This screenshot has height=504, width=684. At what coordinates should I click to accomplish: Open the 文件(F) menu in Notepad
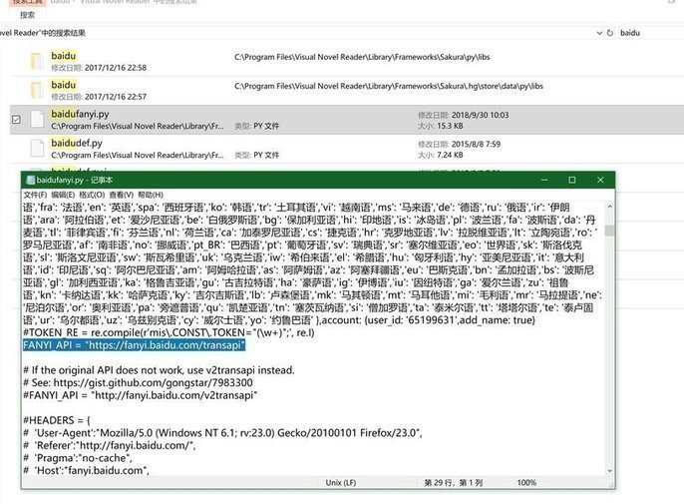(35, 195)
